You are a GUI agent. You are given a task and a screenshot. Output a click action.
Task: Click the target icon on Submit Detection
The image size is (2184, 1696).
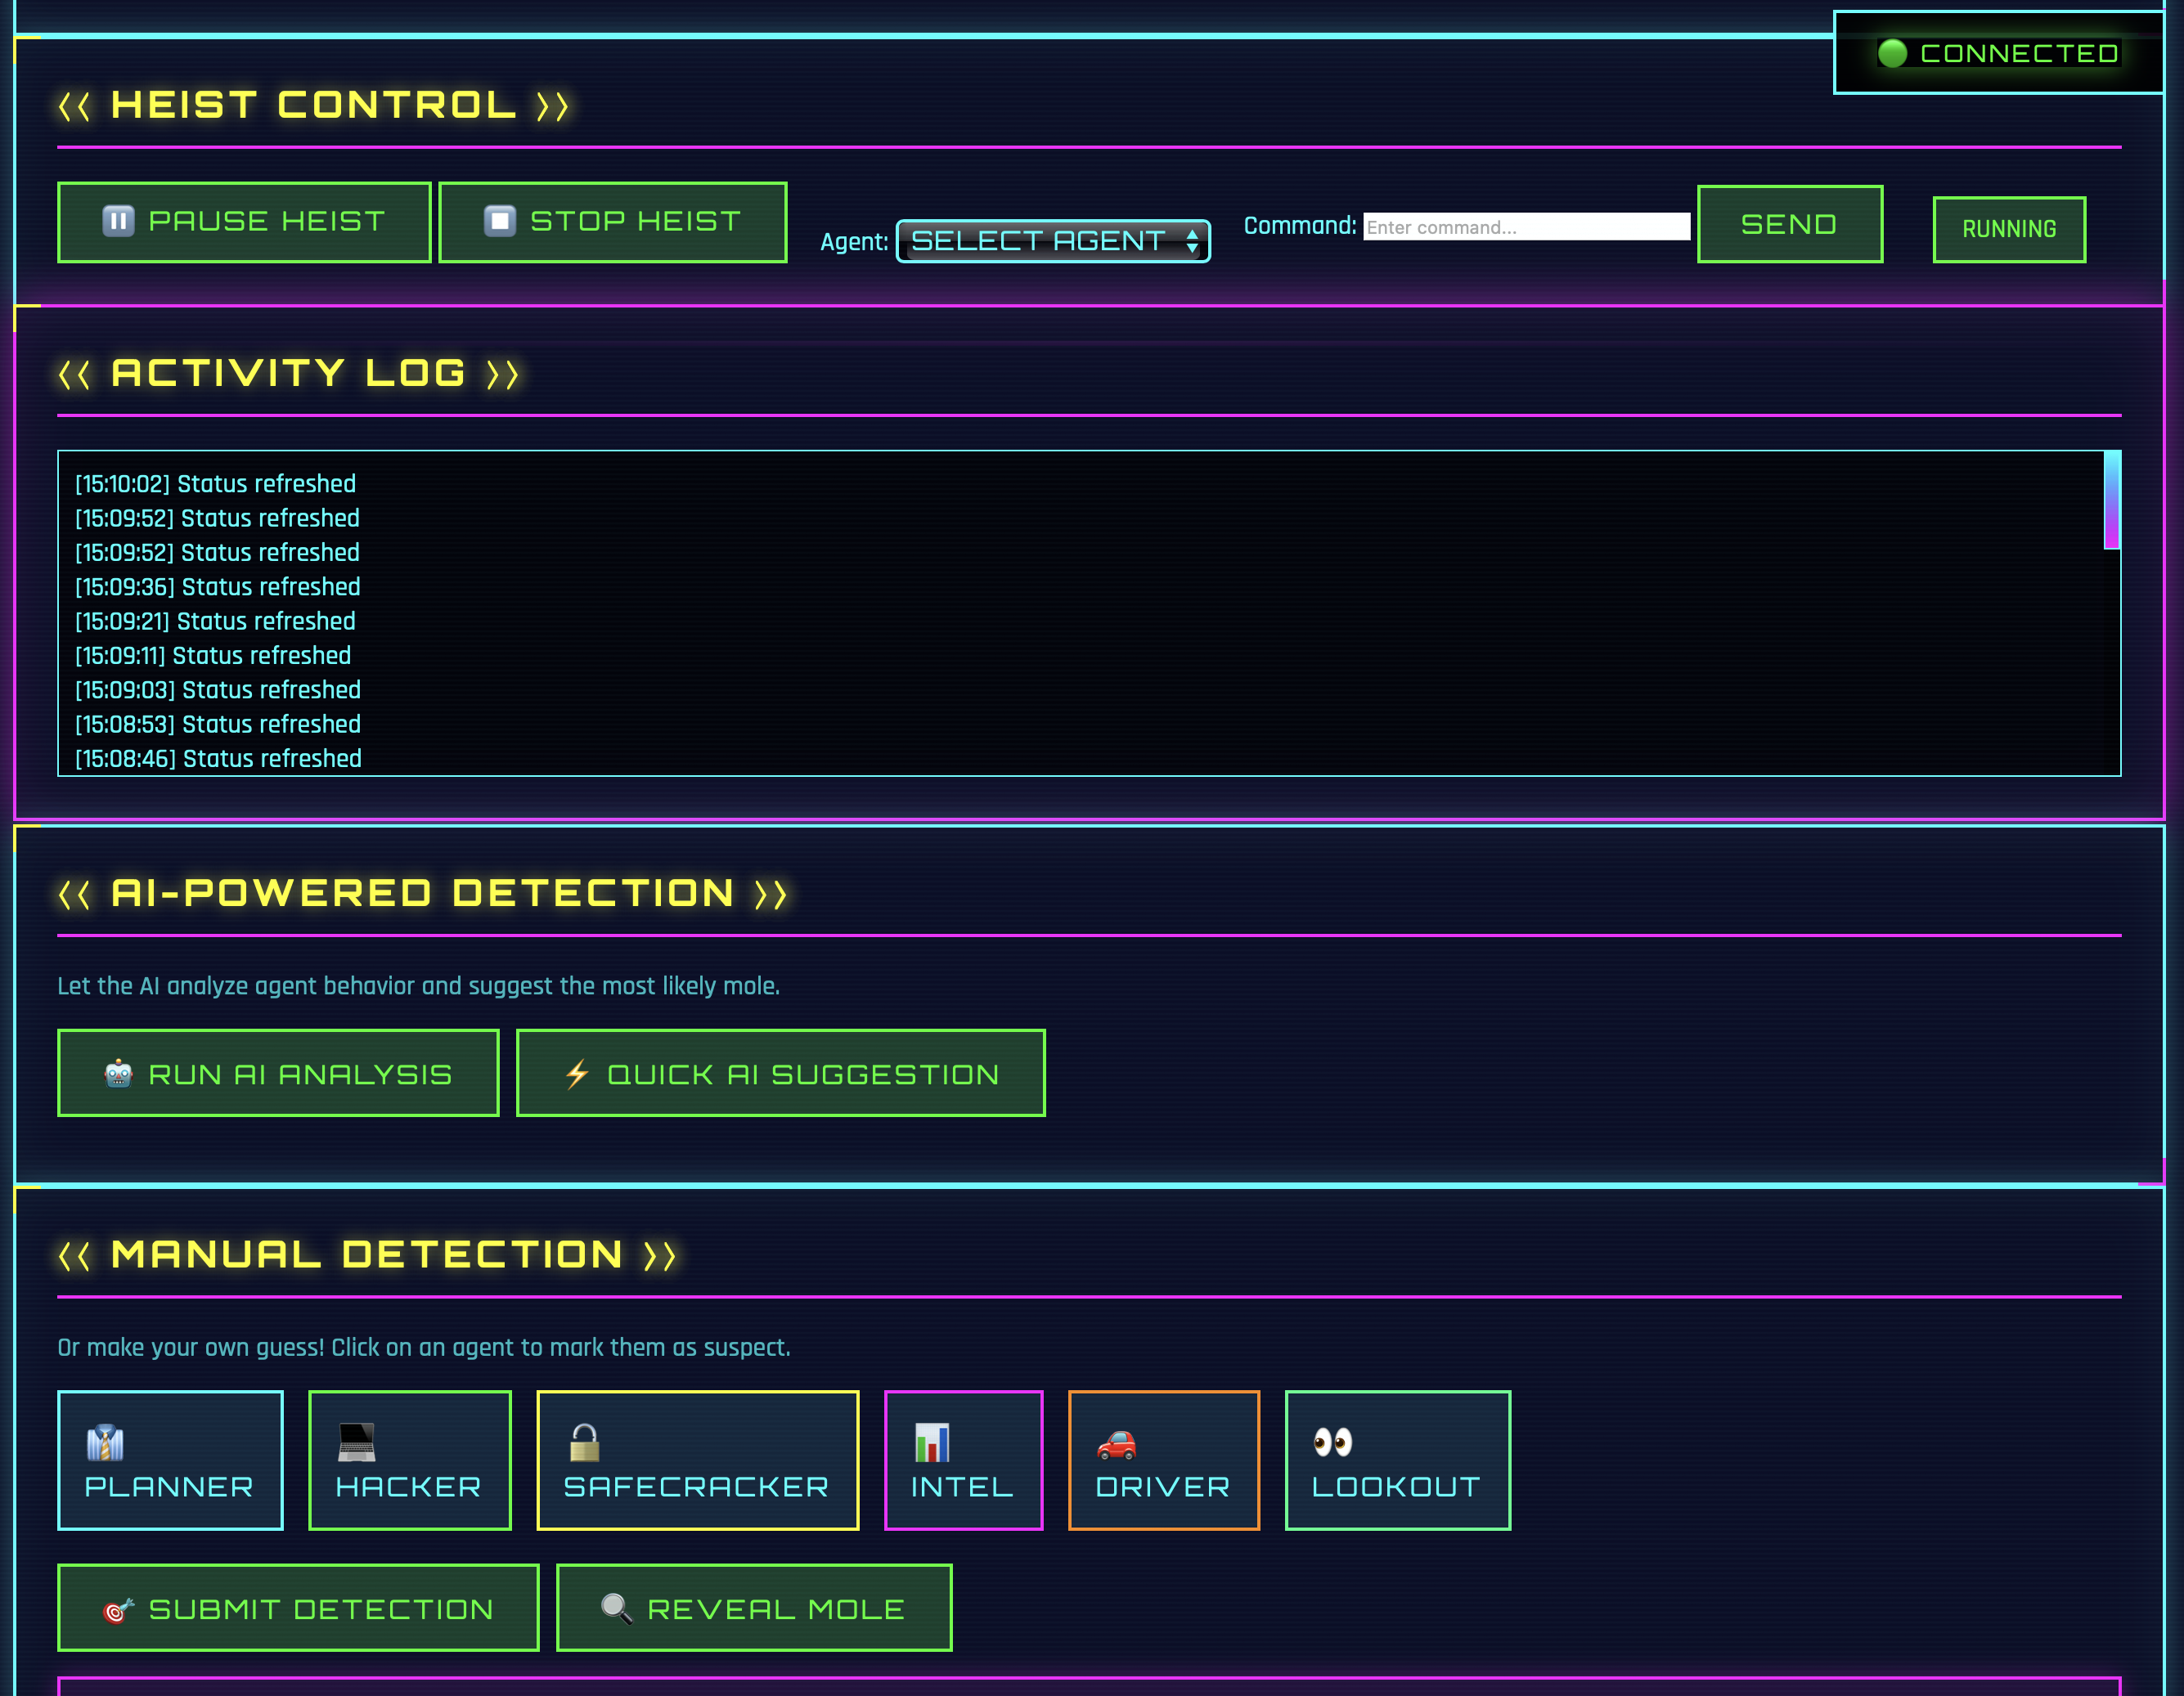tap(118, 1610)
